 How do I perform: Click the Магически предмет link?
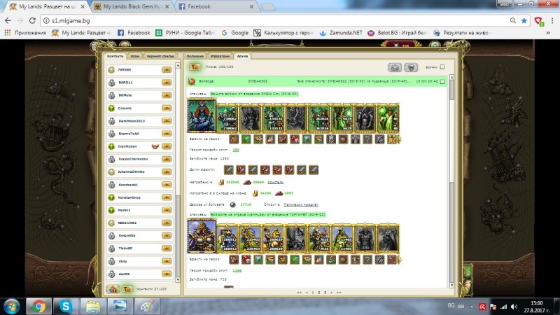(302, 204)
